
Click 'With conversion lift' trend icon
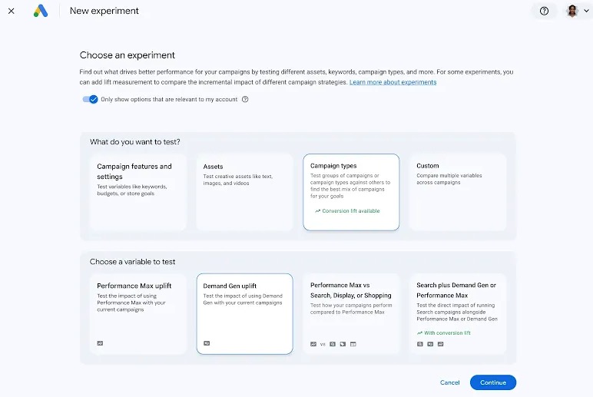point(419,333)
